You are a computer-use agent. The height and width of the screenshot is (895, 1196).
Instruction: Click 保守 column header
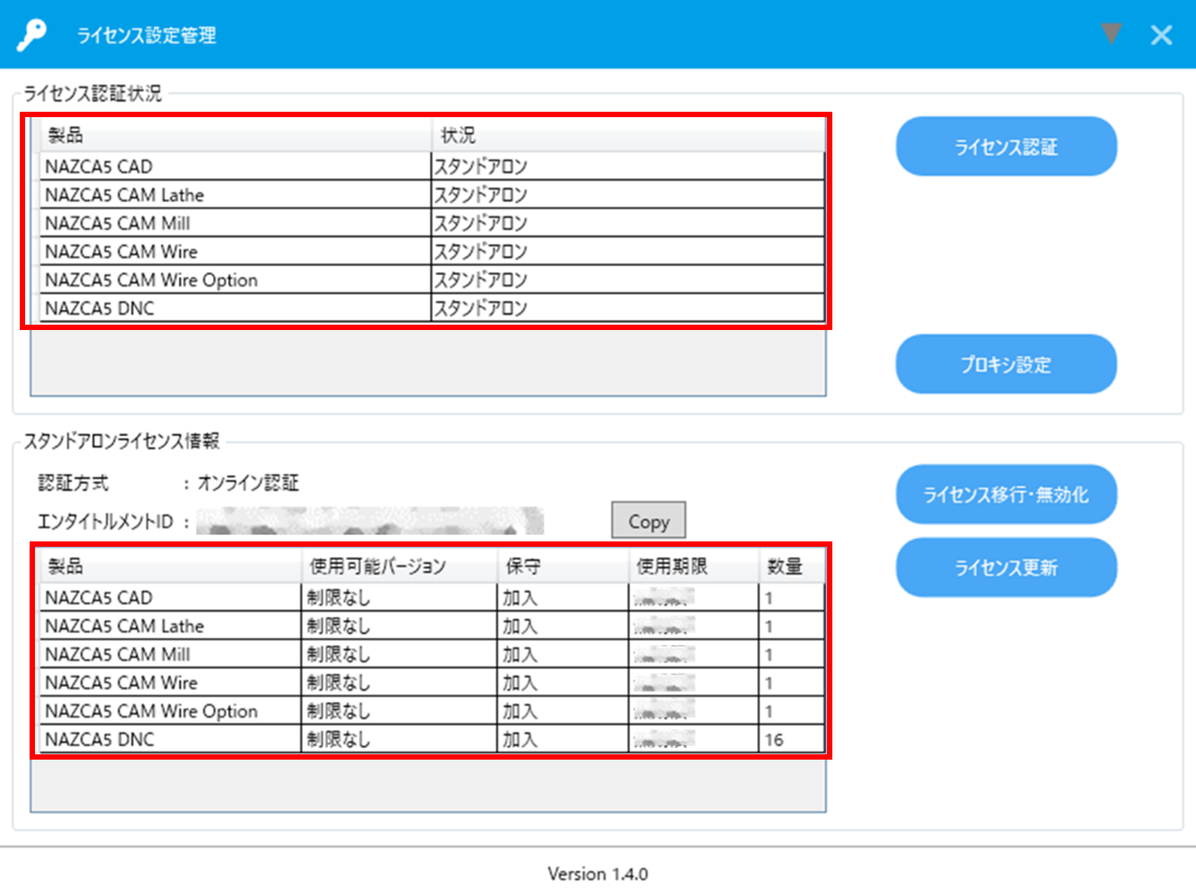coord(563,567)
